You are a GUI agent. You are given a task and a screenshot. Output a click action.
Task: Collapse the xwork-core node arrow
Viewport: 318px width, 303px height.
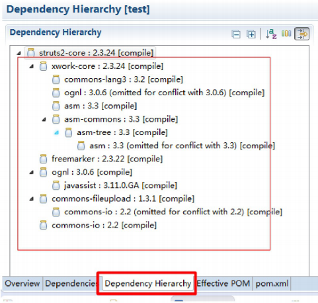point(32,66)
